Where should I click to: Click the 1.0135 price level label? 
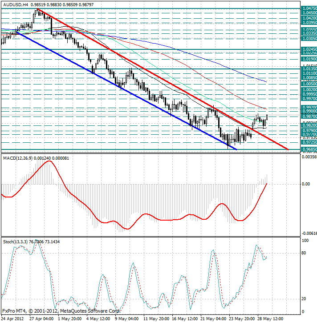(x=309, y=69)
